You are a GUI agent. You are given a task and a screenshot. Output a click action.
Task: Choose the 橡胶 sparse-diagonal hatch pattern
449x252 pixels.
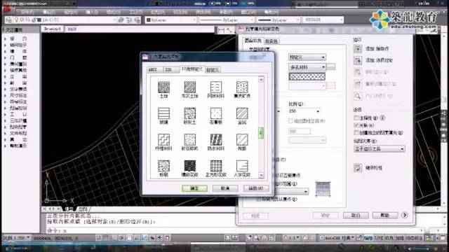[x=242, y=140]
